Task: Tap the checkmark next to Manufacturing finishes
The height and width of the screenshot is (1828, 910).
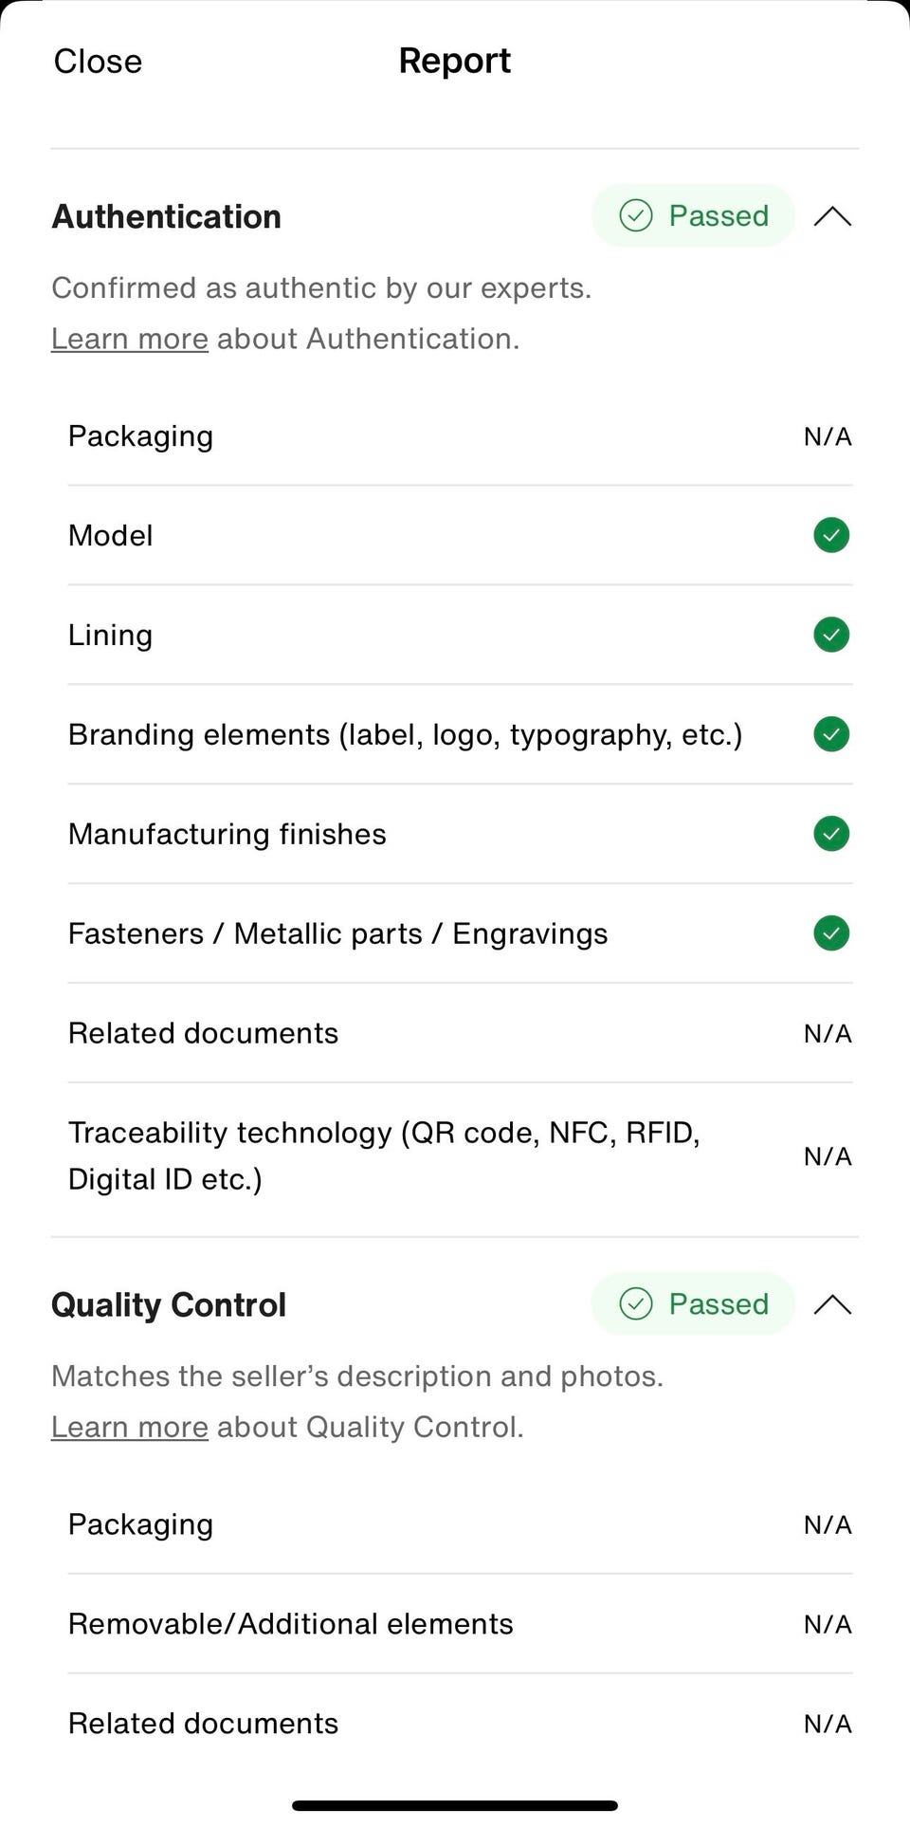Action: [831, 834]
